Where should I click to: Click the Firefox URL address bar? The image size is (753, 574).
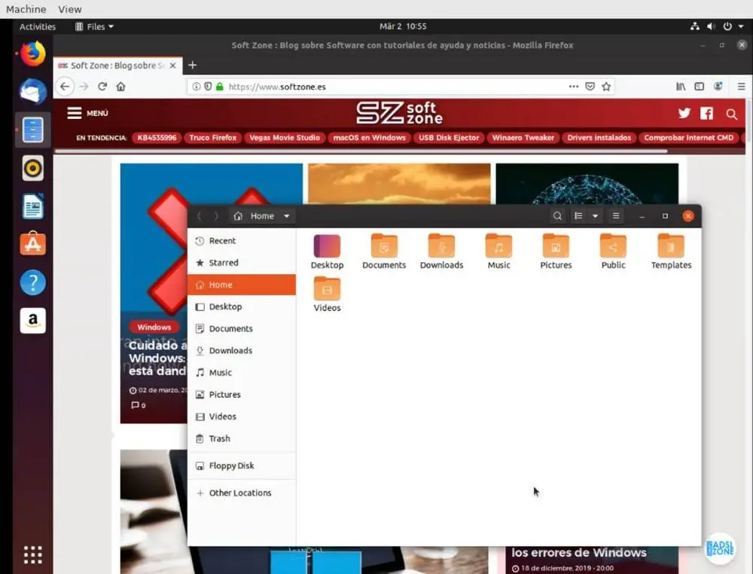click(x=401, y=87)
